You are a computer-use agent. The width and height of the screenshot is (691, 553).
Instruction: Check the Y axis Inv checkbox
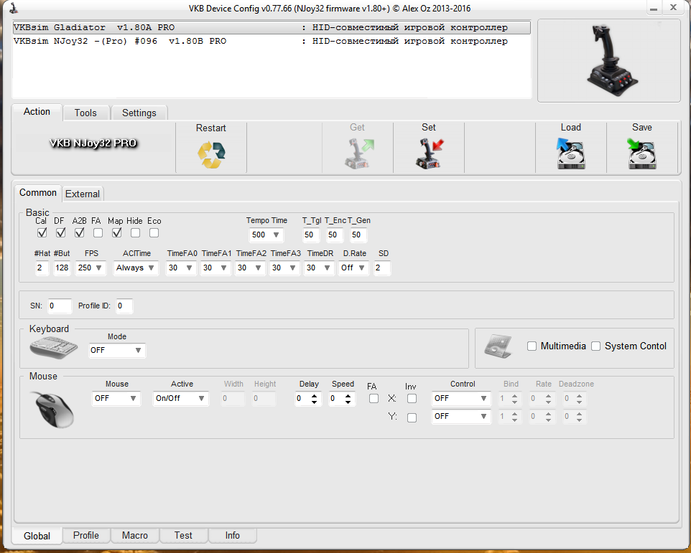click(x=412, y=417)
